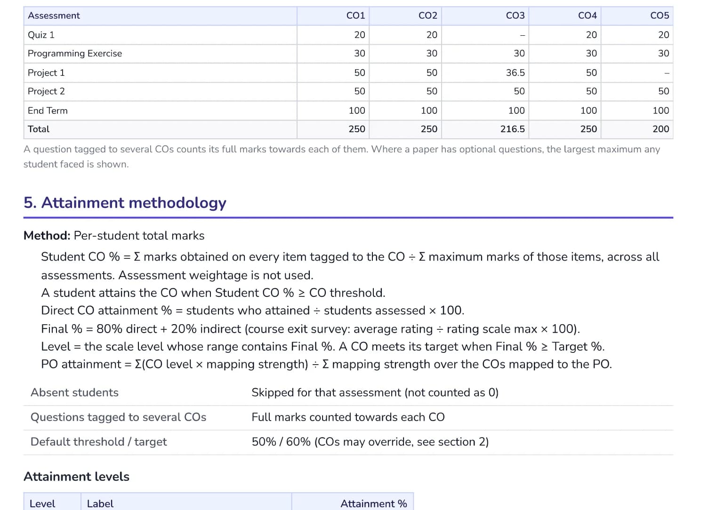Screen dimensions: 709x510
Task: Select the "Programming Exercise" row label
Action: 75,54
